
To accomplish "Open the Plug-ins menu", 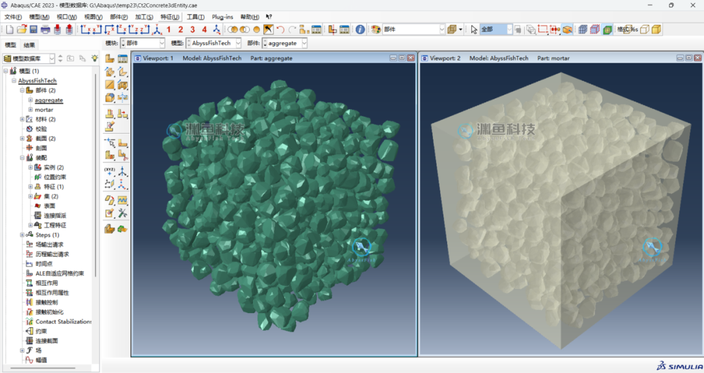I will coord(222,17).
